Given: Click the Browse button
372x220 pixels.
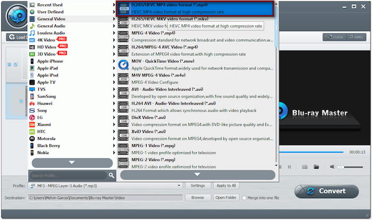Looking at the screenshot, I should (198, 198).
